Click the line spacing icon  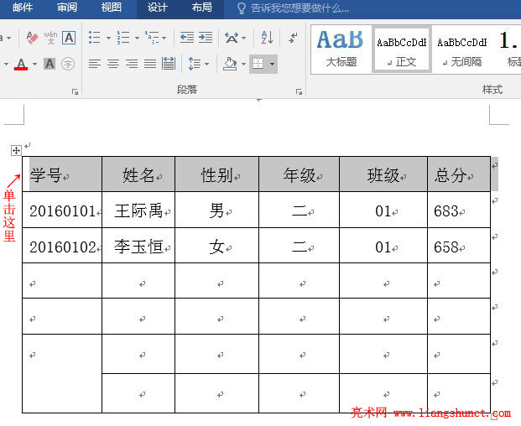(194, 64)
